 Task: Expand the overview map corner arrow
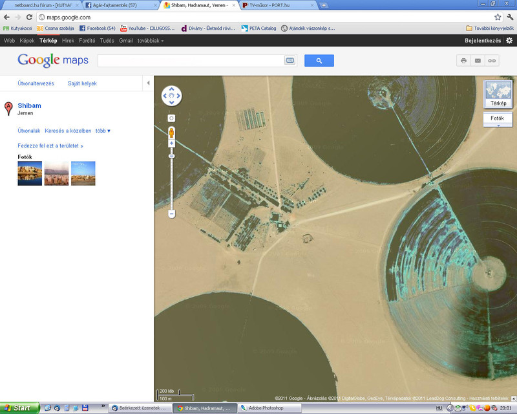click(513, 398)
